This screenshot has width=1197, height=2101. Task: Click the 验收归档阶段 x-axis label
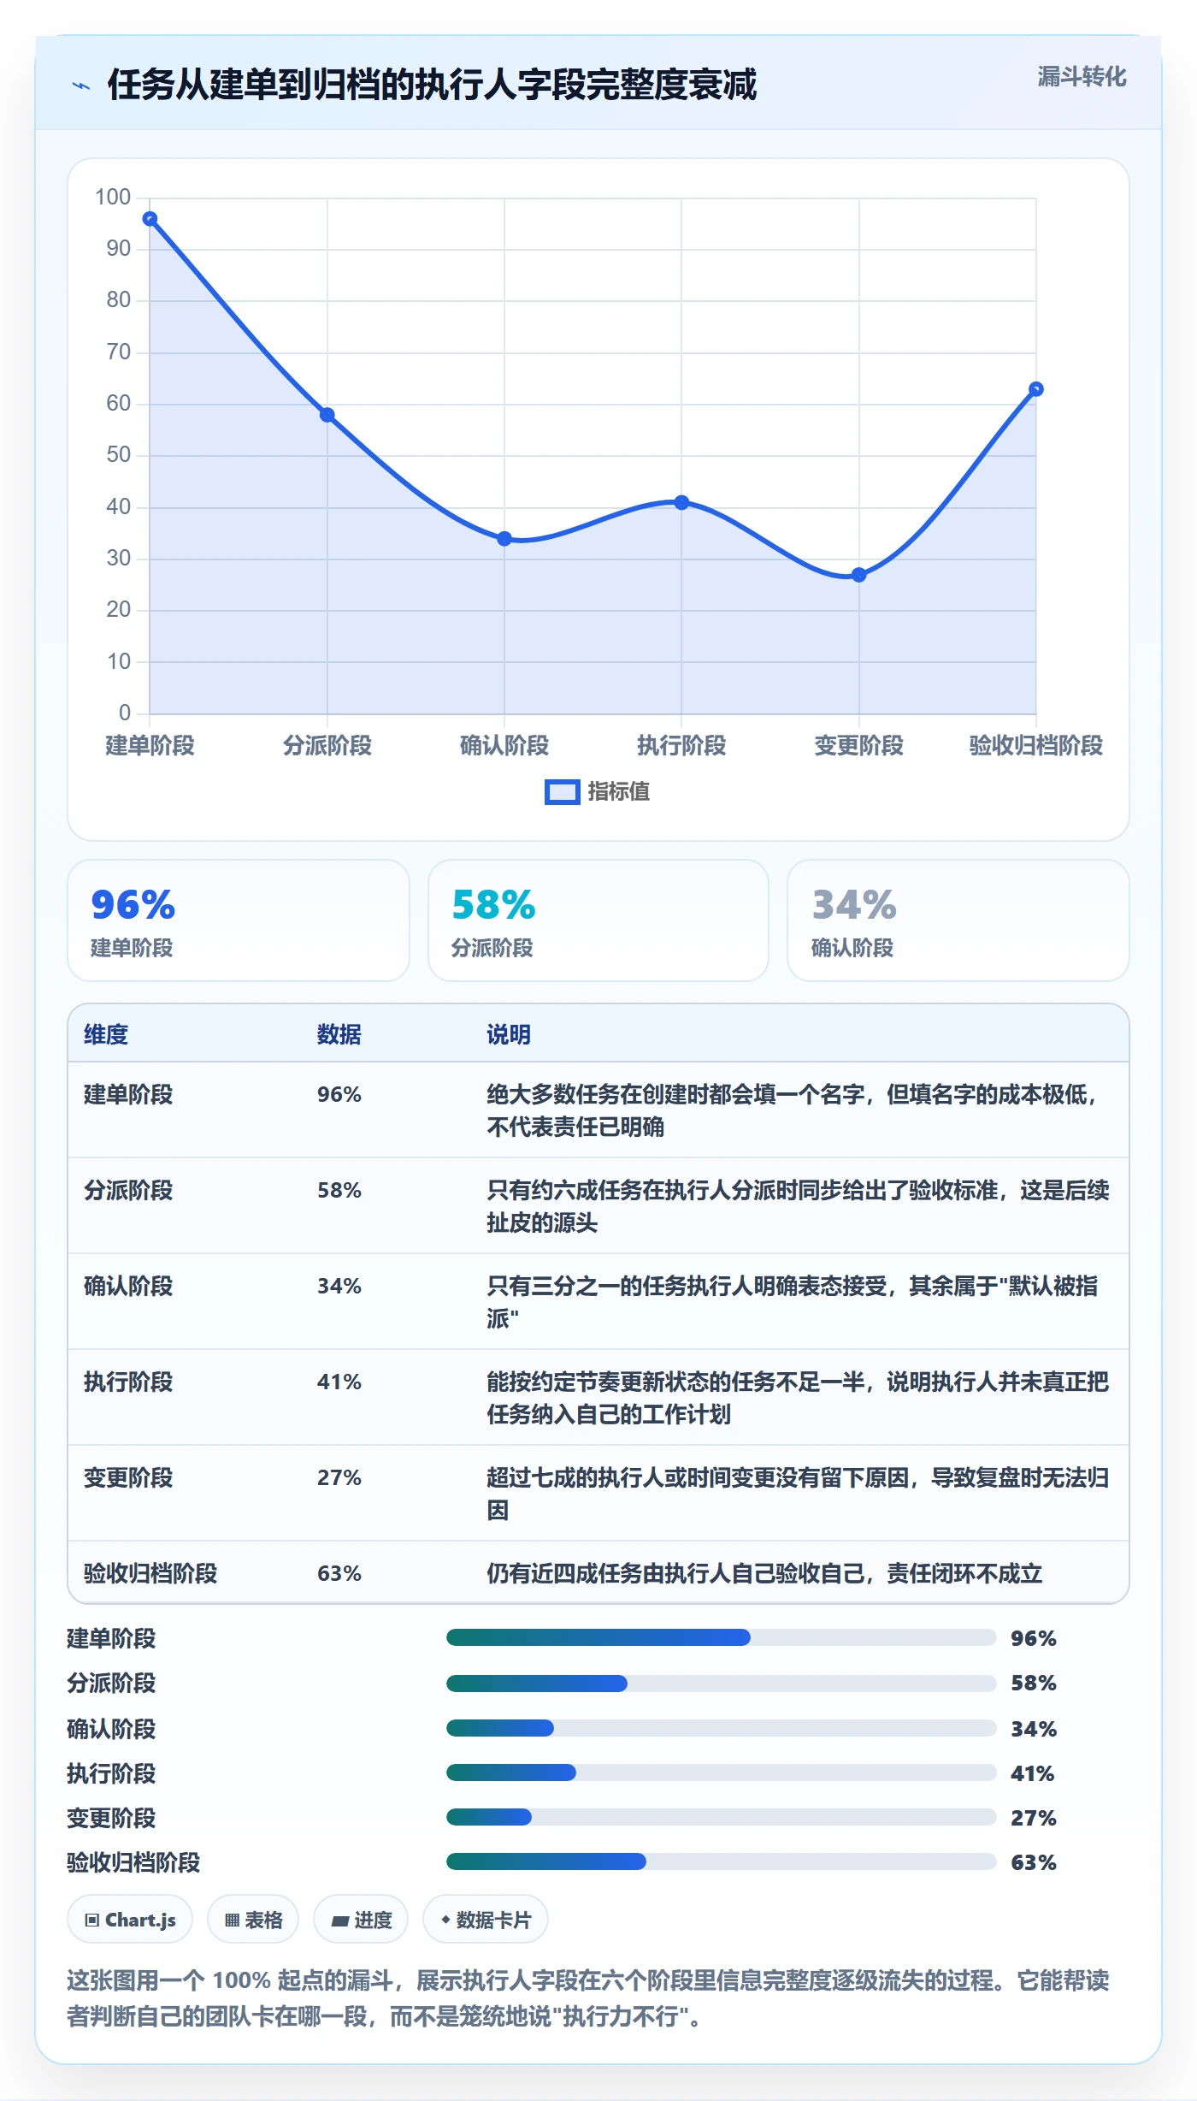click(x=1035, y=745)
